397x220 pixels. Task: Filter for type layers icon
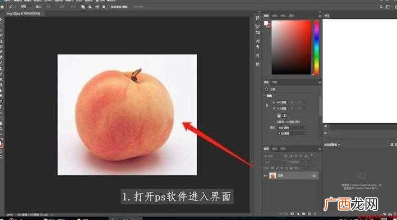pos(296,156)
